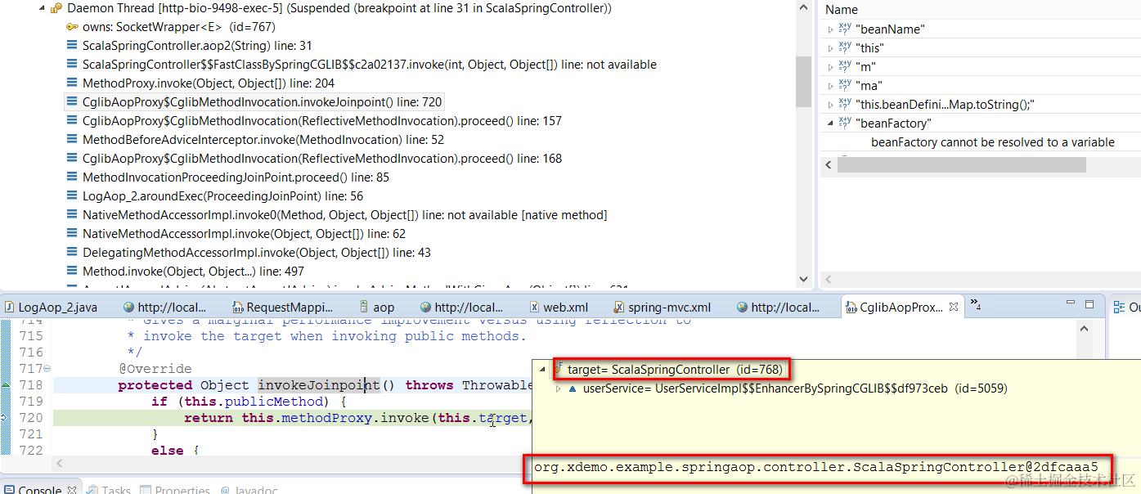1141x494 pixels.
Task: Click instruction pointer arrow at line 720
Action: (x=5, y=418)
